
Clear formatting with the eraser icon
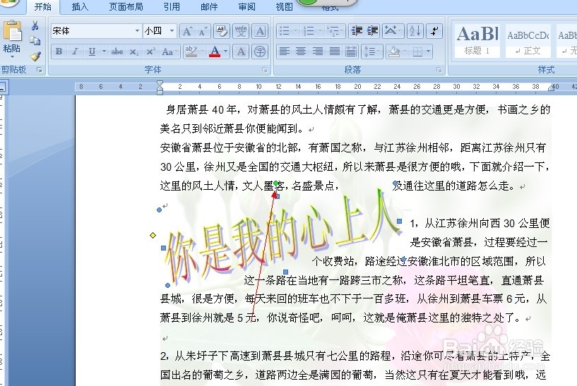[x=222, y=31]
